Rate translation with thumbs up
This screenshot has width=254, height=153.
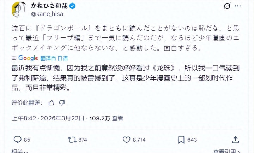pyautogui.click(x=52, y=103)
